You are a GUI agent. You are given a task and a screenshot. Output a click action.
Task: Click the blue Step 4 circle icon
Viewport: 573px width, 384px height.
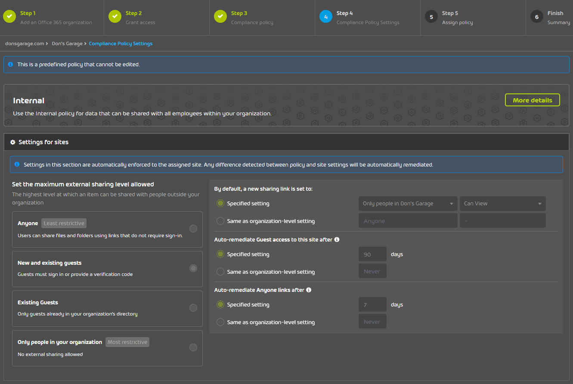(325, 16)
